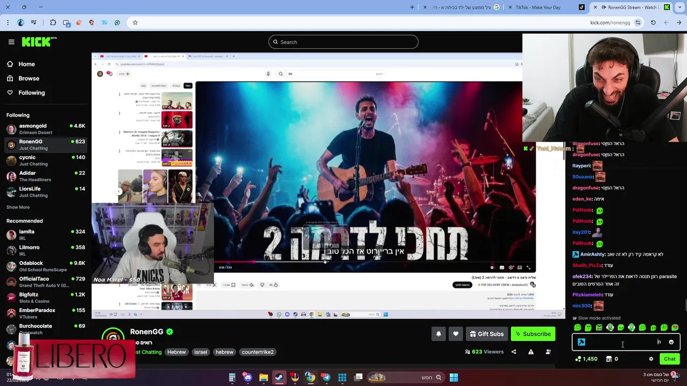Open Adidar channel in sidebar
The height and width of the screenshot is (386, 687).
coord(46,176)
